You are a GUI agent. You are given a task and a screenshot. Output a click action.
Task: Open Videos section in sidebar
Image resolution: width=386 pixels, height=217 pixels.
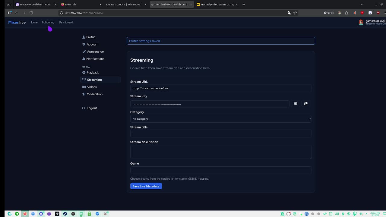(90, 87)
